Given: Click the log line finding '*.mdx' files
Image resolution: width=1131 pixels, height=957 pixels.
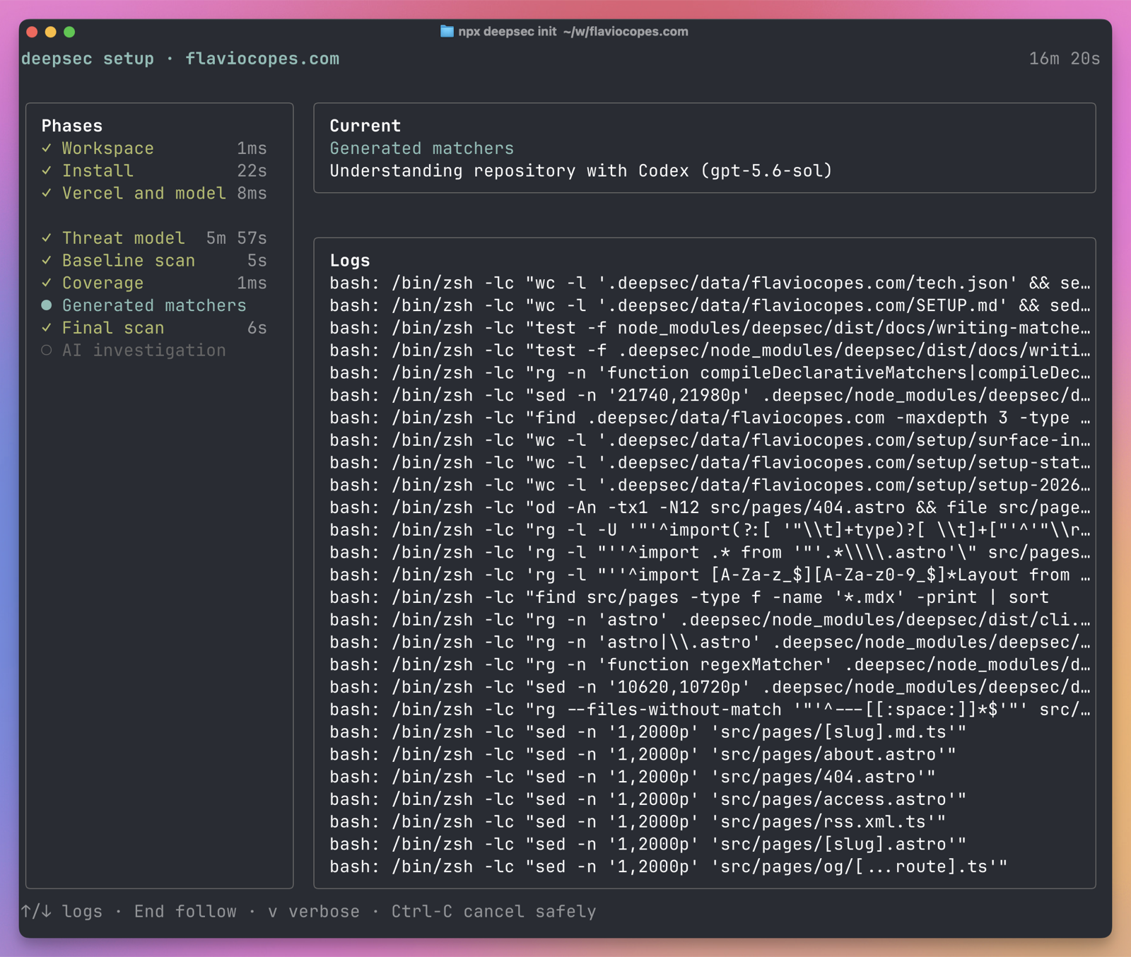Looking at the screenshot, I should (689, 597).
